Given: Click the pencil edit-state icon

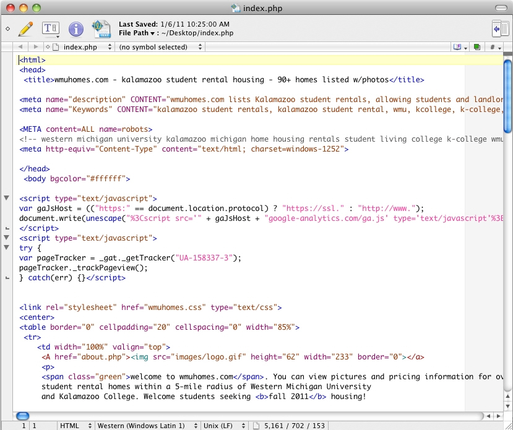Looking at the screenshot, I should pyautogui.click(x=25, y=28).
